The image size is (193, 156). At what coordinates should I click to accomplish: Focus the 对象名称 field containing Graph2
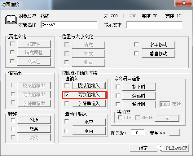[69, 25]
